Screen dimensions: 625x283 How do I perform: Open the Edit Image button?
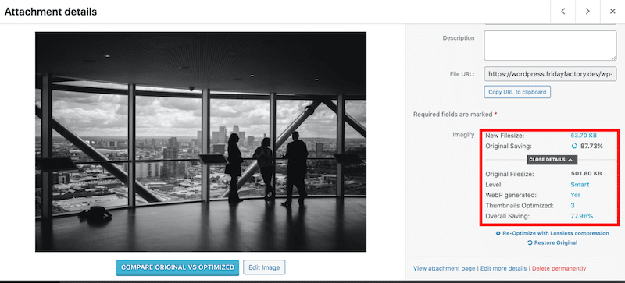(x=264, y=267)
